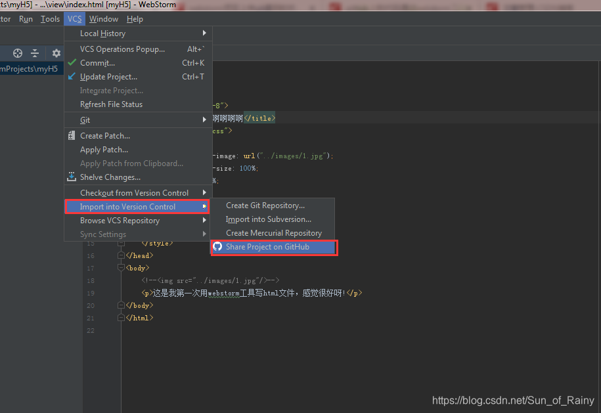Collapse the <body> fold marker

[121, 267]
